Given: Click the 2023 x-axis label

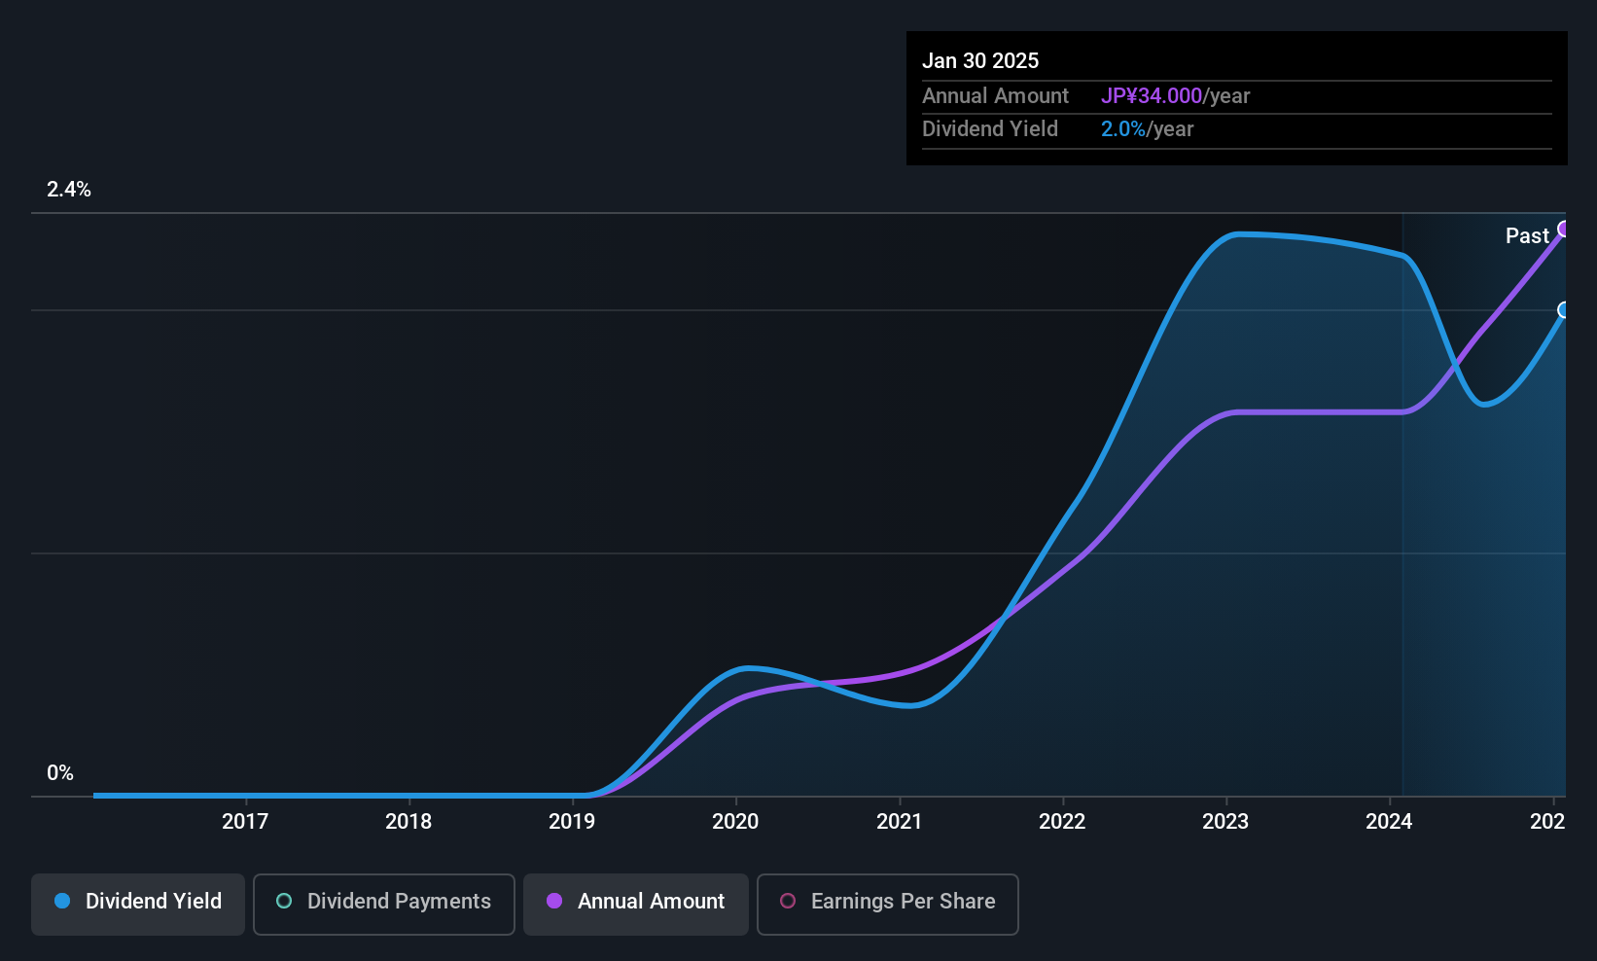Looking at the screenshot, I should pyautogui.click(x=1225, y=821).
